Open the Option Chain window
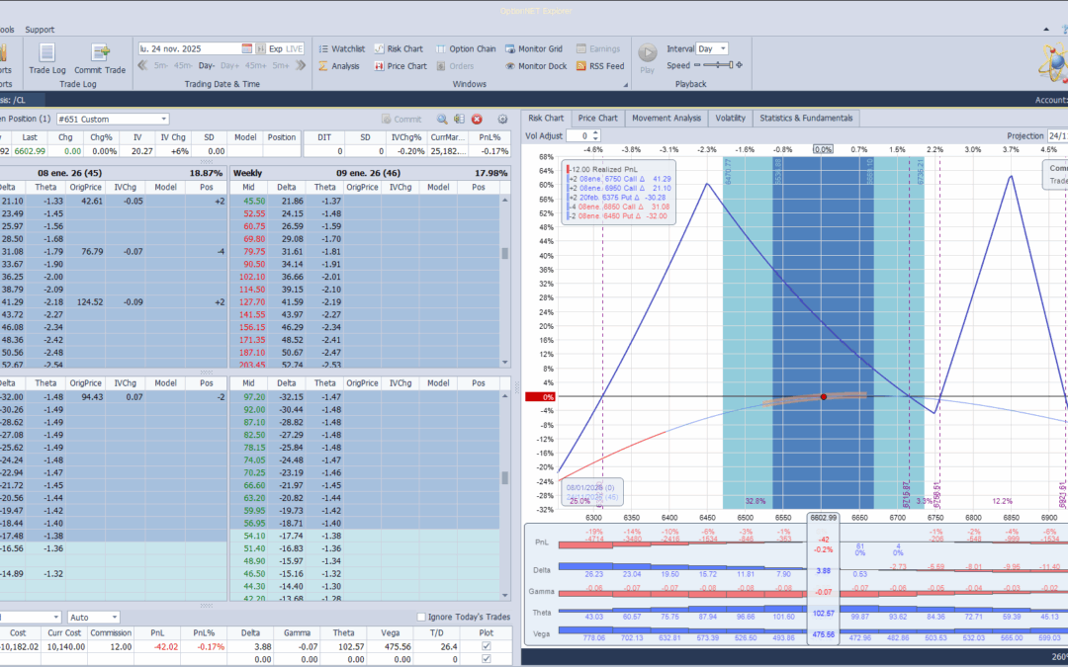 [x=466, y=49]
